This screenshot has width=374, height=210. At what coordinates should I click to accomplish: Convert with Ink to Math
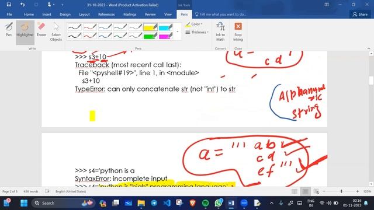tap(220, 32)
